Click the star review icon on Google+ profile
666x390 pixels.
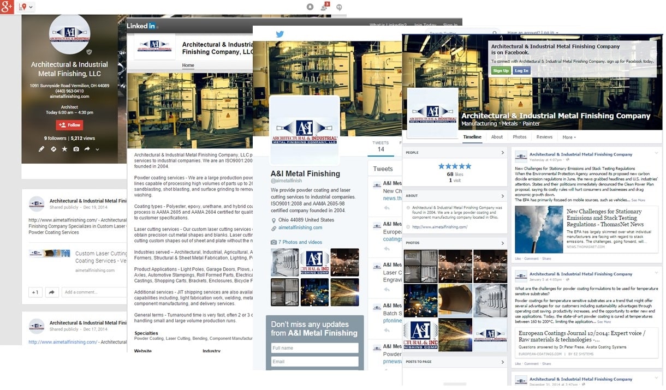pos(64,149)
